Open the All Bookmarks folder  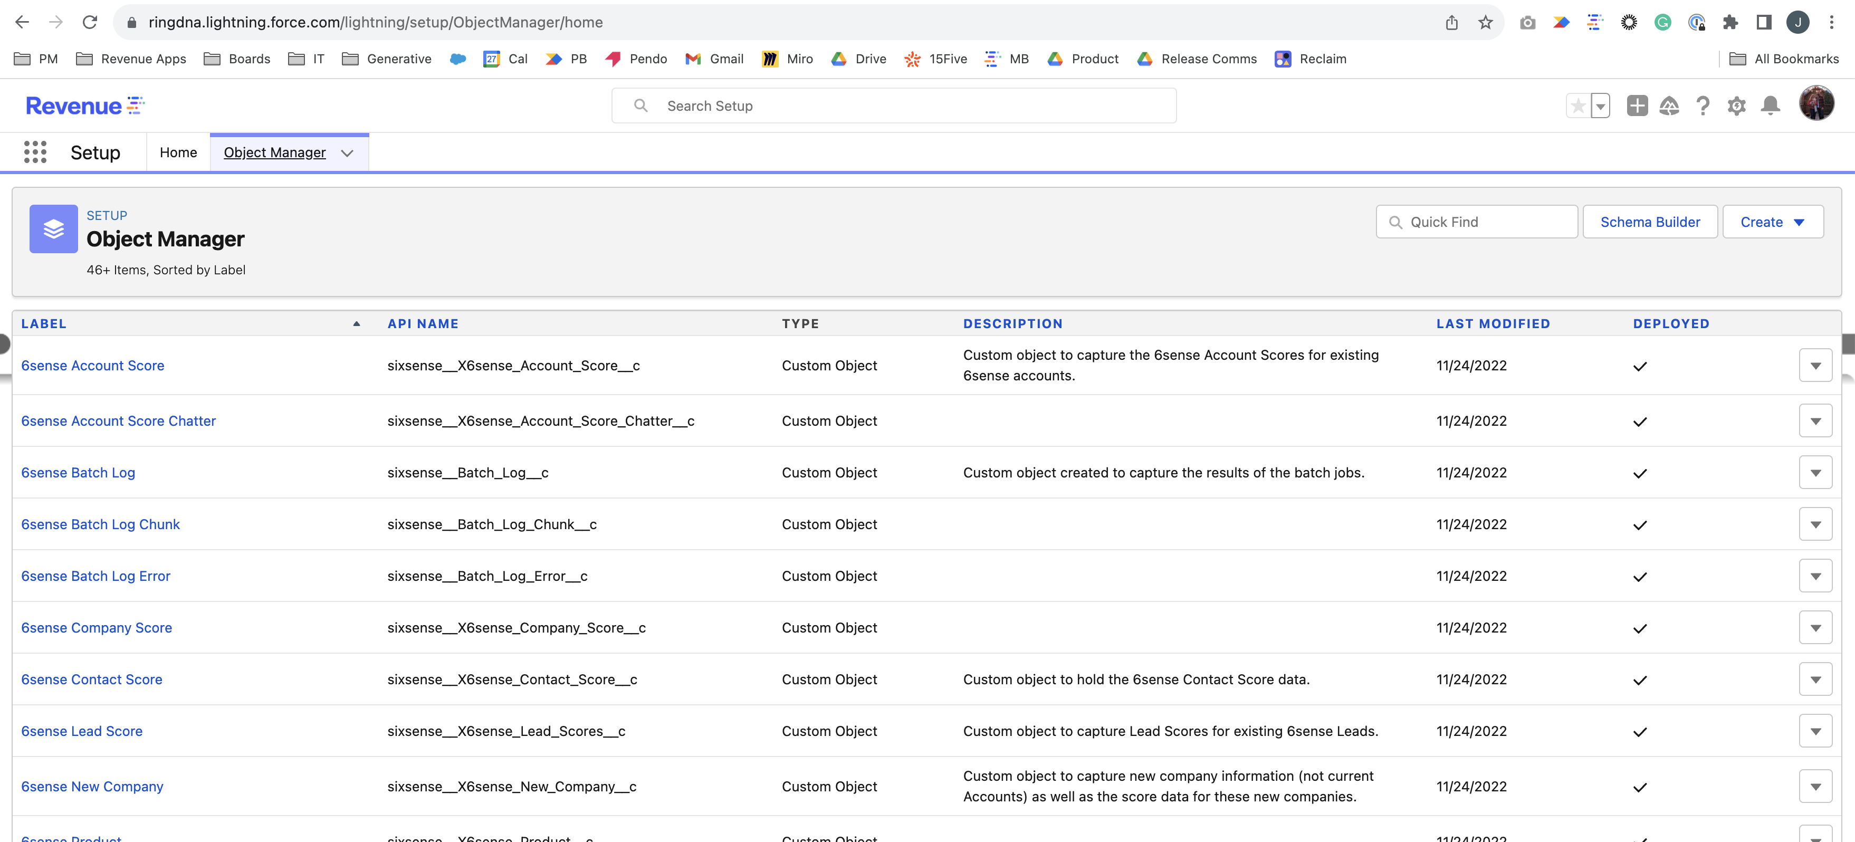(1784, 59)
